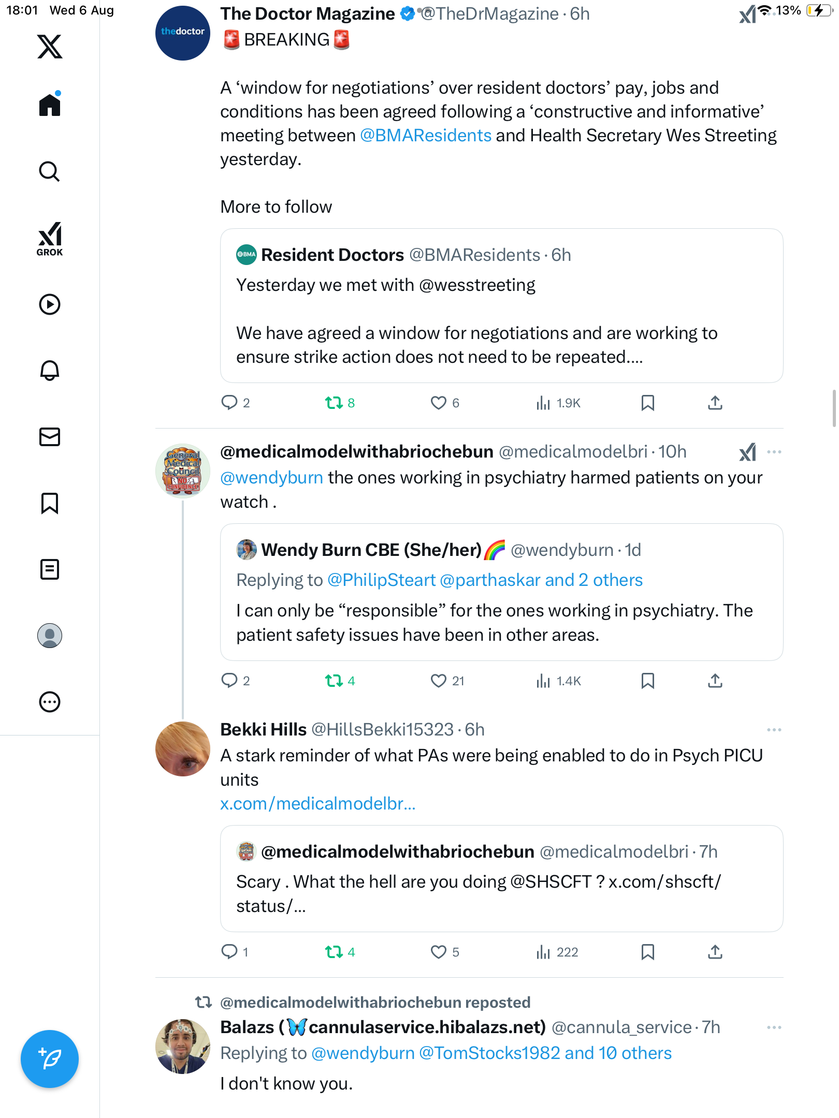
Task: Open sidebar More options circle menu
Action: [x=50, y=702]
